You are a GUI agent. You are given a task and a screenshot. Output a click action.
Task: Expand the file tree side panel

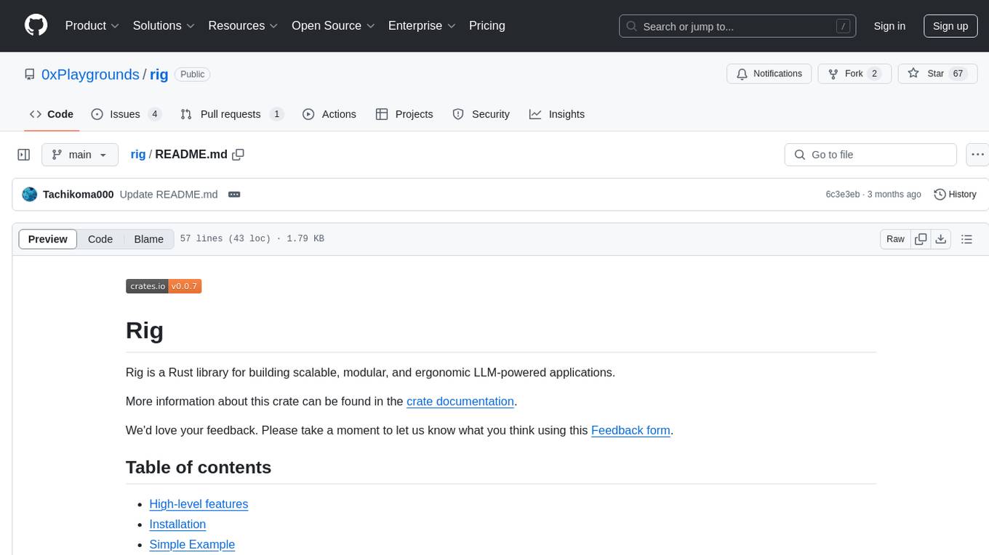(24, 155)
